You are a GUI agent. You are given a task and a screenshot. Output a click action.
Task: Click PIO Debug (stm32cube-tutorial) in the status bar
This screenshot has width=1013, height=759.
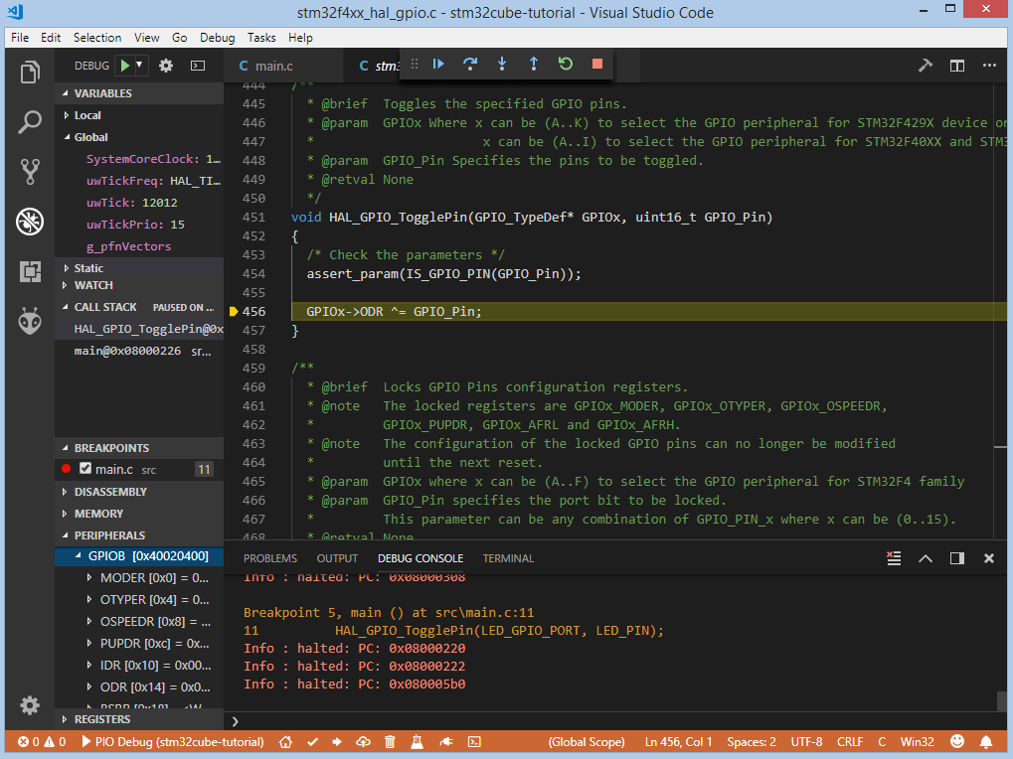click(173, 741)
